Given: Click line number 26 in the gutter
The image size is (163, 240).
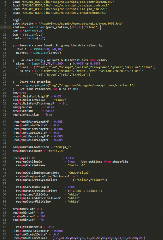Looking at the screenshot, I should (x=4, y=93).
